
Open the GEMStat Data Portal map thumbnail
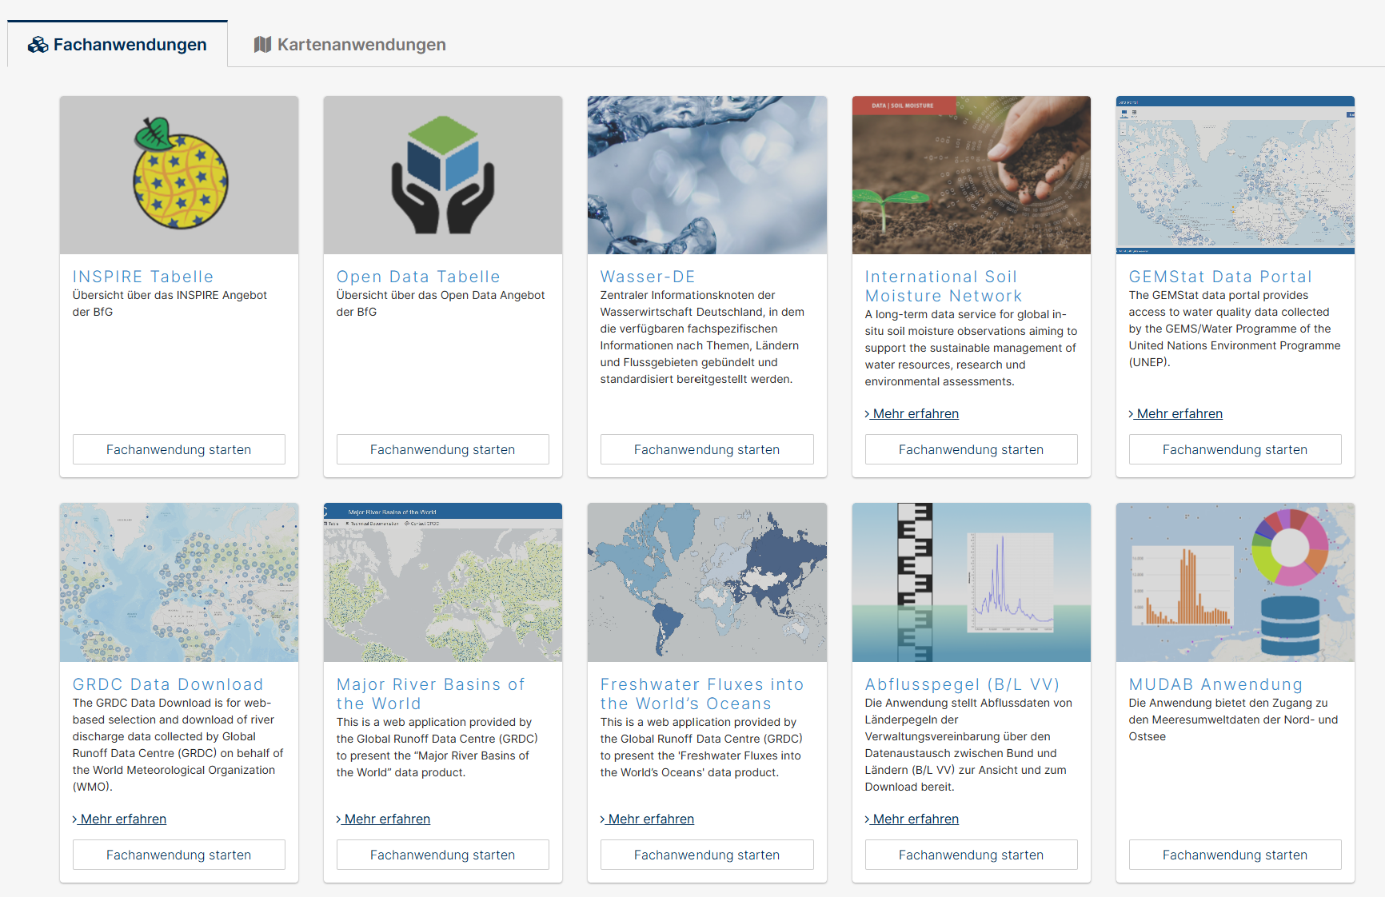click(1235, 175)
